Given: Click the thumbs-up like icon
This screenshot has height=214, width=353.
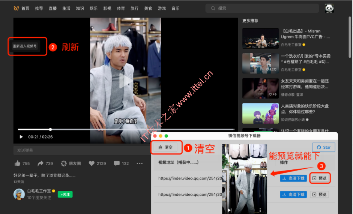Looking at the screenshot, I should [17, 163].
